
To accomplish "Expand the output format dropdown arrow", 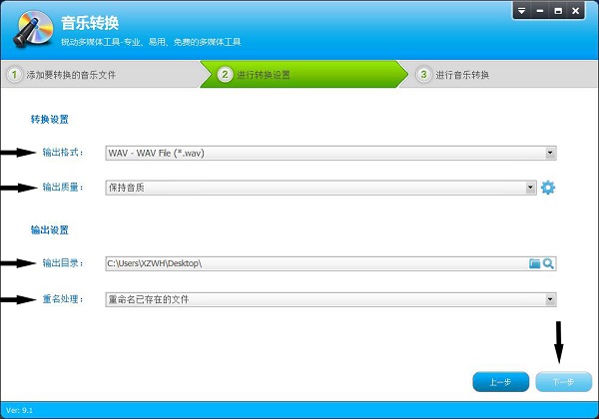I will pyautogui.click(x=550, y=153).
